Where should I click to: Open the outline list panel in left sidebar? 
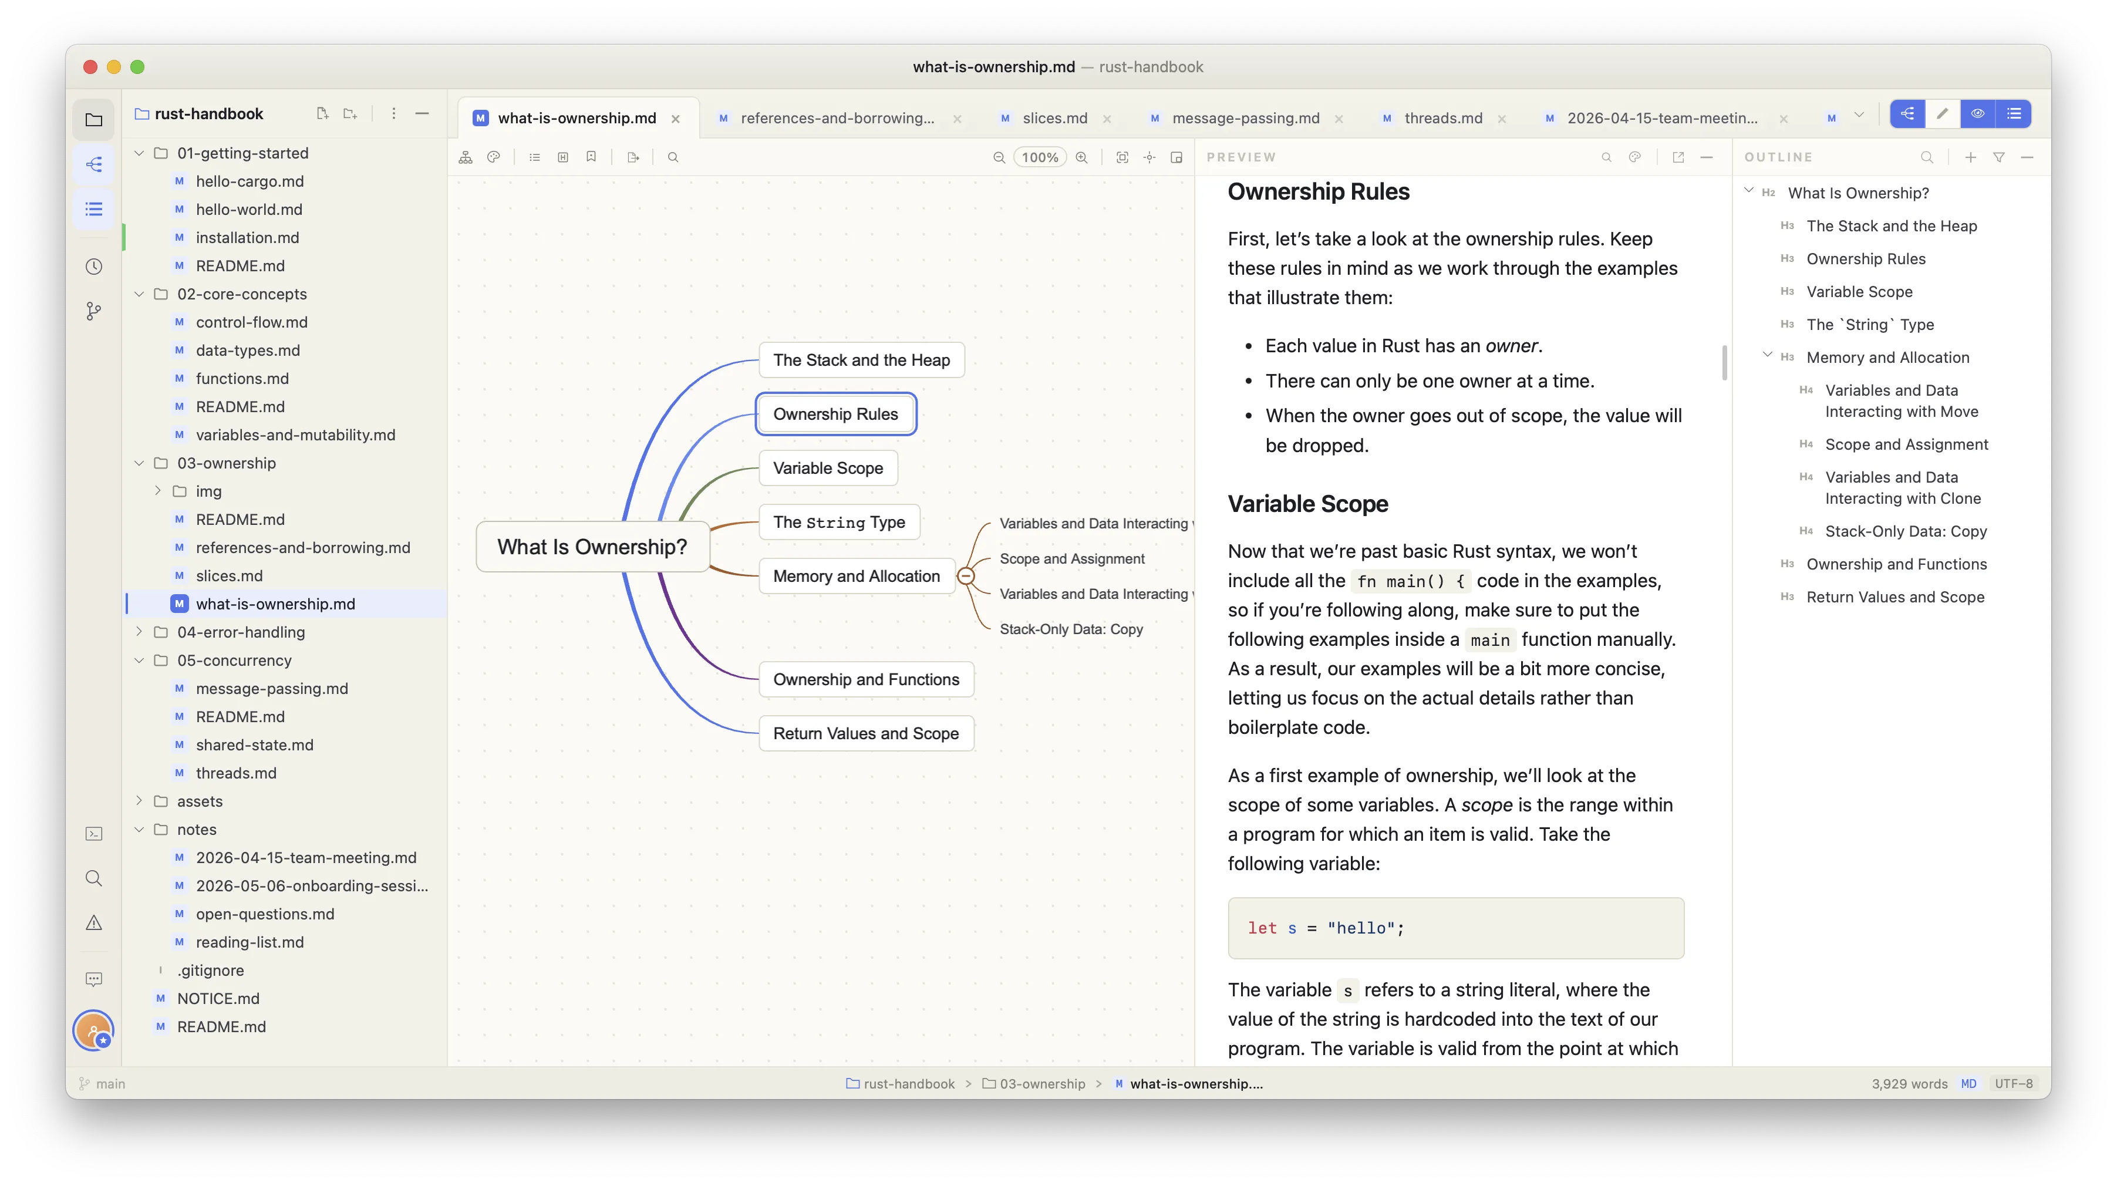[94, 209]
